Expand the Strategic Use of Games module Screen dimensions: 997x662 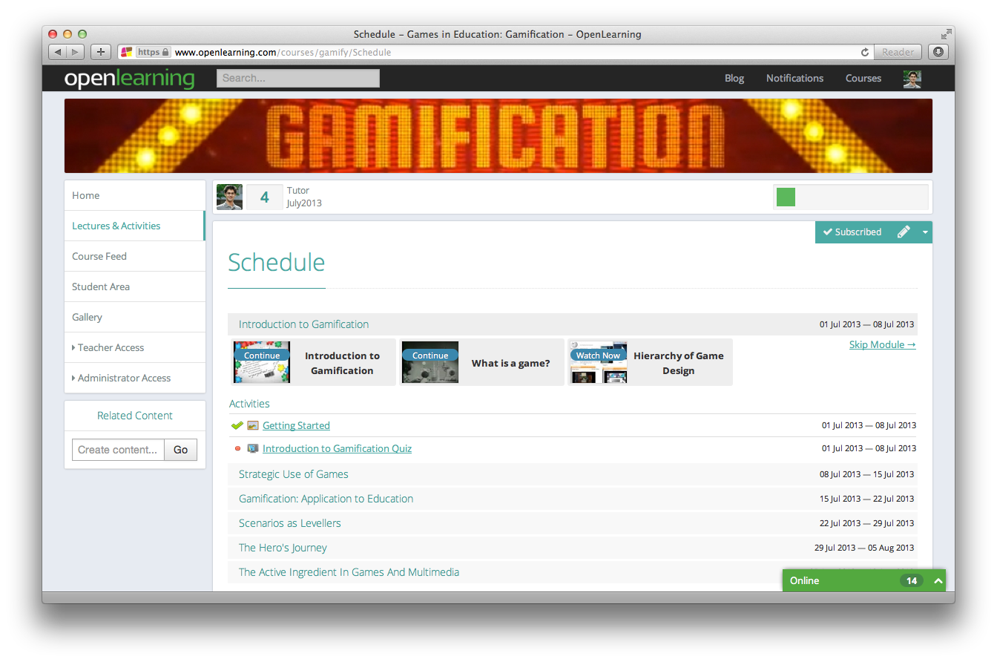tap(573, 474)
